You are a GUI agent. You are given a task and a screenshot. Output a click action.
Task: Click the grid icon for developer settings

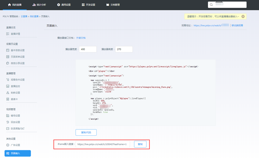tap(83, 5)
